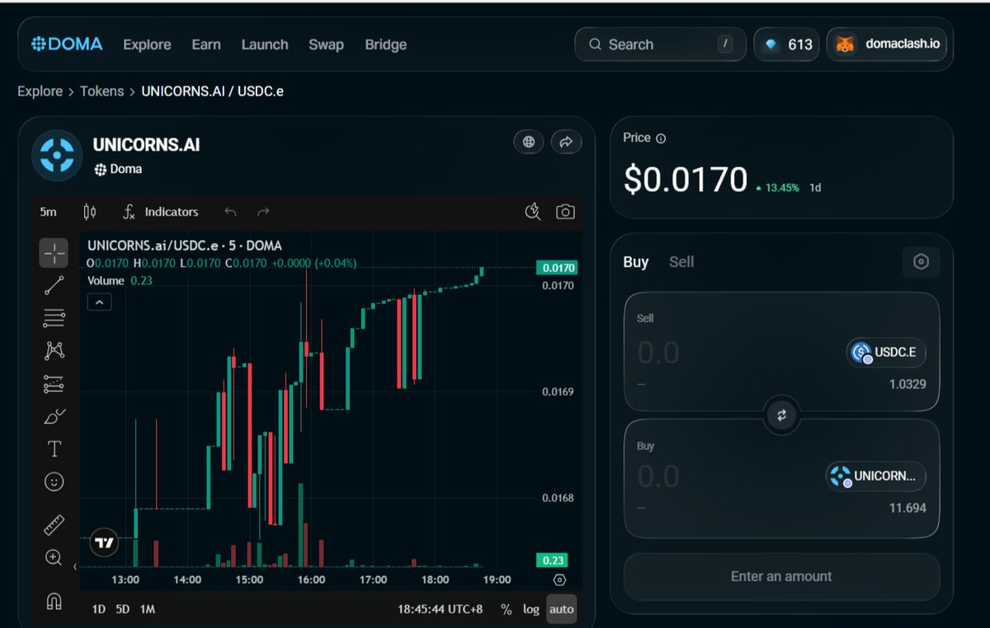Screen dimensions: 990x628
Task: Toggle log scale on chart
Action: pyautogui.click(x=530, y=609)
